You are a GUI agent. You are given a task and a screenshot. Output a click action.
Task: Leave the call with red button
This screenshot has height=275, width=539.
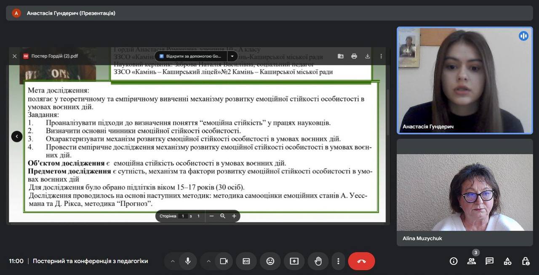click(x=361, y=261)
